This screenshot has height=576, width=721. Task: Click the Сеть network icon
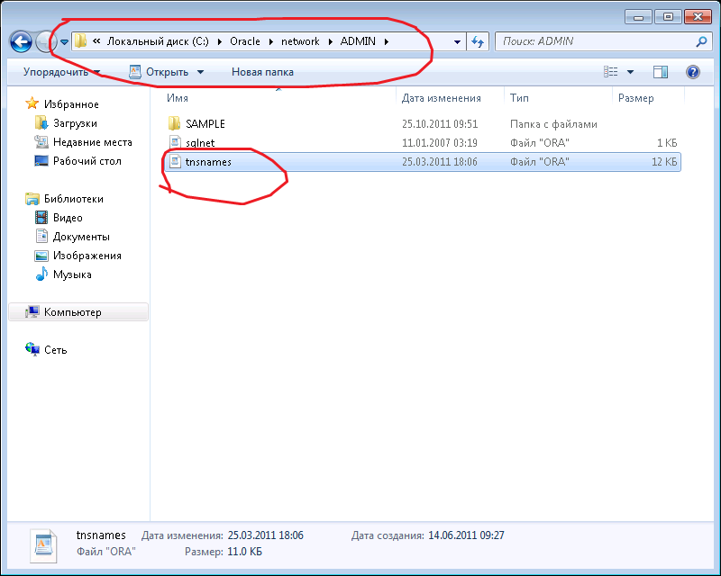pos(32,349)
